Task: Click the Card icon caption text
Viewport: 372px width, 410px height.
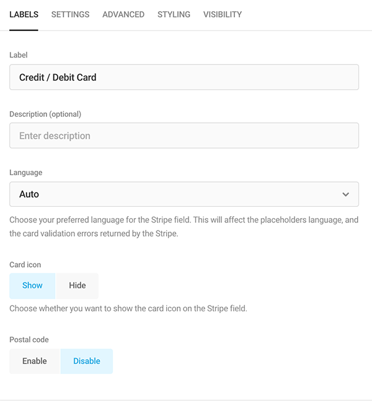Action: (25, 265)
